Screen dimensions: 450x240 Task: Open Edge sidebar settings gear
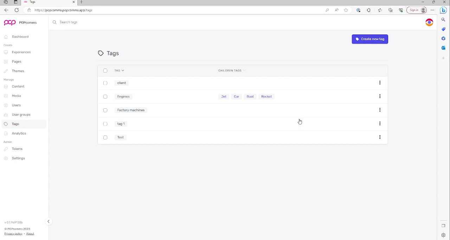tap(443, 235)
